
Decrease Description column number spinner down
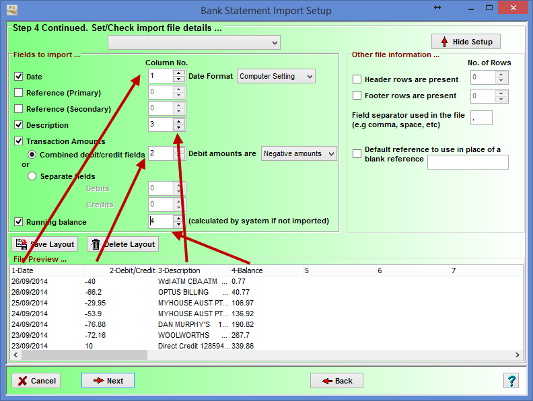[x=179, y=127]
